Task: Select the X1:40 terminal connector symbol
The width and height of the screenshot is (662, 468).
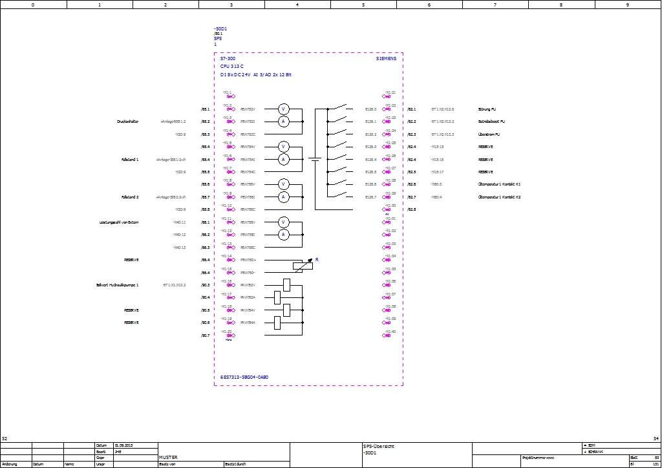Action: 389,335
